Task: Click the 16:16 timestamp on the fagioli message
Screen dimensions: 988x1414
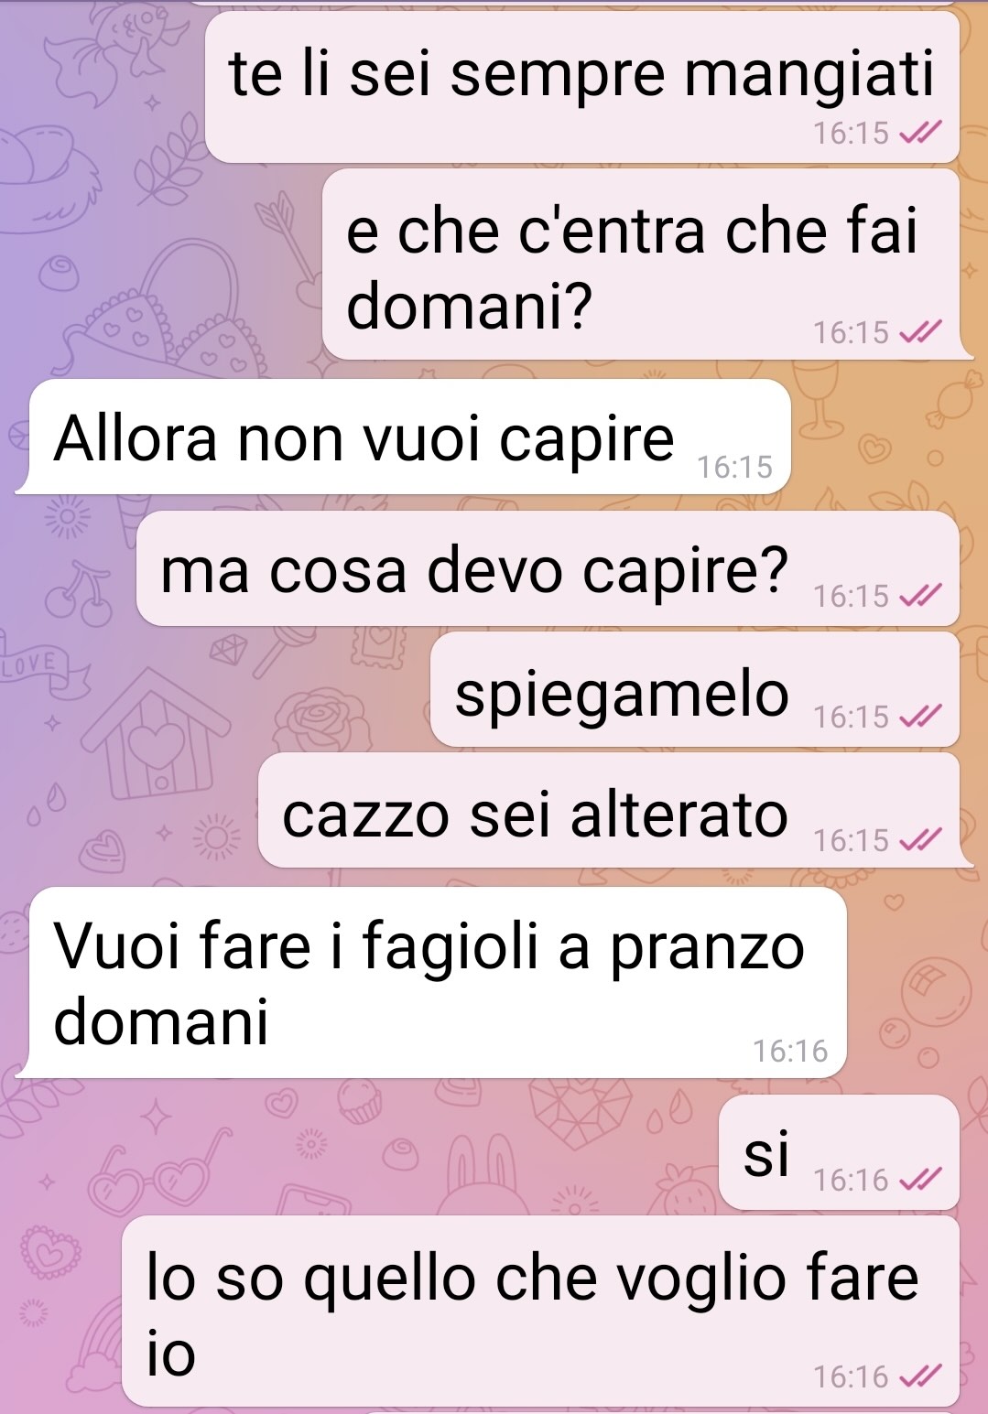Action: tap(790, 1051)
